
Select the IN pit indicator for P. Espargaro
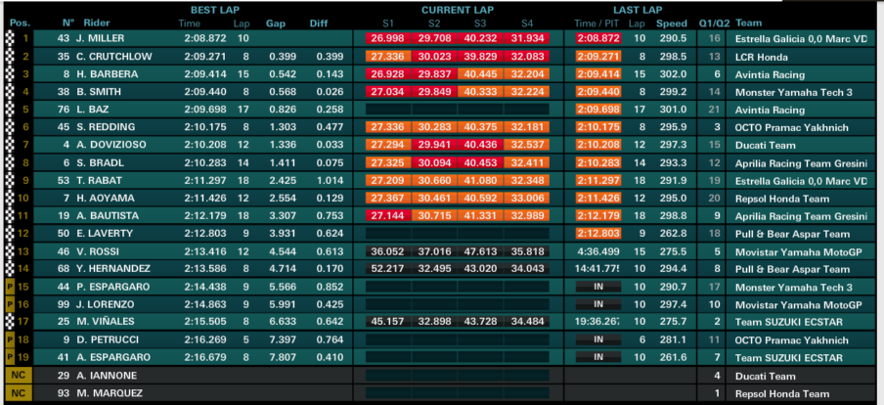(598, 287)
